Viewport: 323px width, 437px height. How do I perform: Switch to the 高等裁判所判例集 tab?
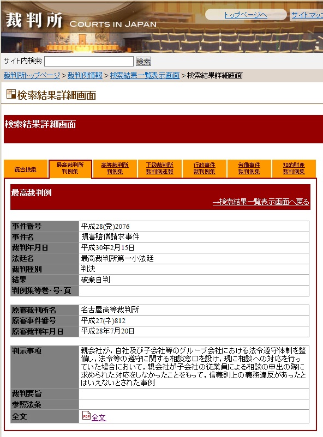pos(115,168)
